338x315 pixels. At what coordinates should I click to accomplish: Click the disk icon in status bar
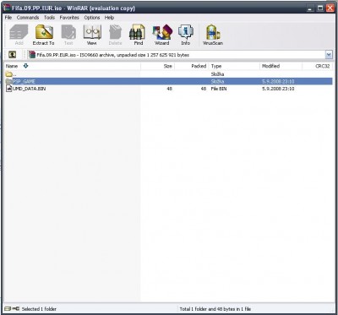click(x=8, y=308)
